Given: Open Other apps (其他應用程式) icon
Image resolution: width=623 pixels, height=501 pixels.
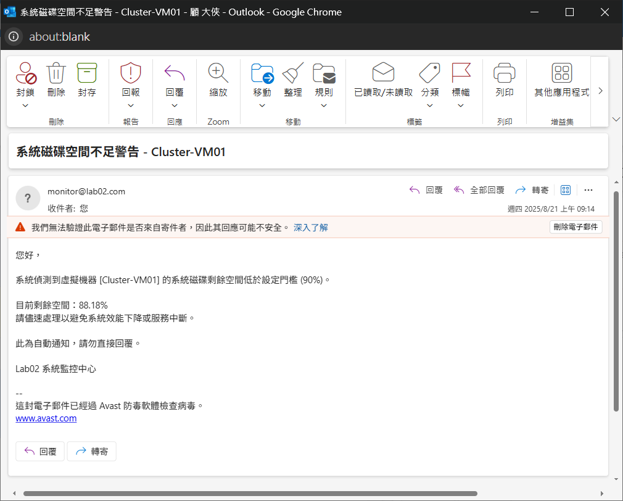Looking at the screenshot, I should [561, 73].
